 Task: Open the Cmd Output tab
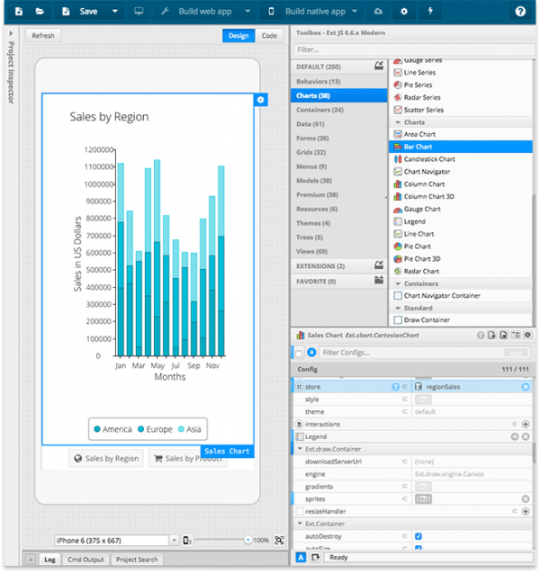(86, 560)
